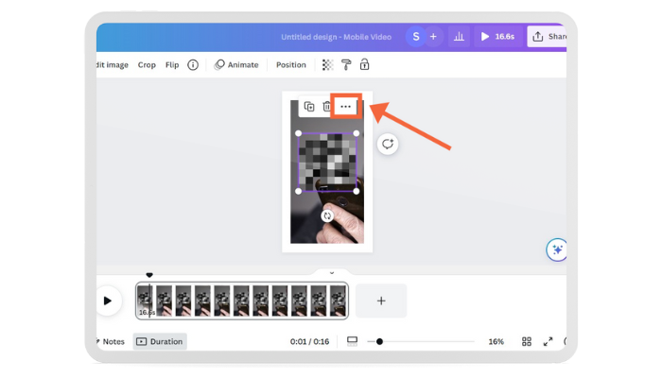Play the timeline video
662x378 pixels.
(x=108, y=301)
